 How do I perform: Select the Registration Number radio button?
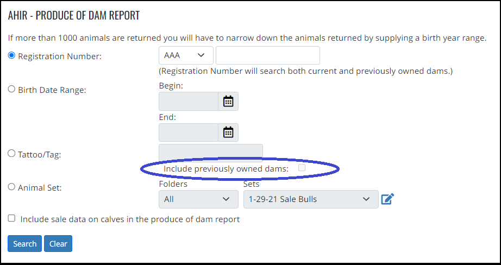(x=11, y=55)
